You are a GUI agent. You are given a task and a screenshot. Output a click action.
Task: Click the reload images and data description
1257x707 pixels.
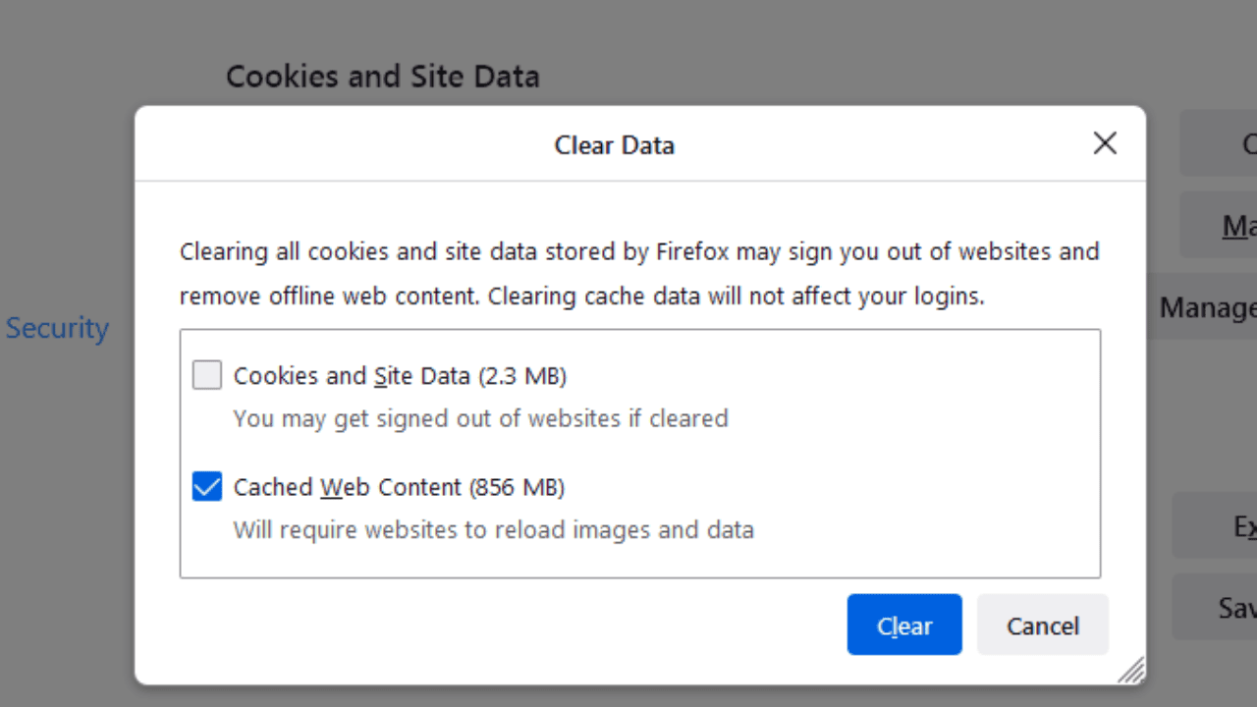[x=494, y=530]
